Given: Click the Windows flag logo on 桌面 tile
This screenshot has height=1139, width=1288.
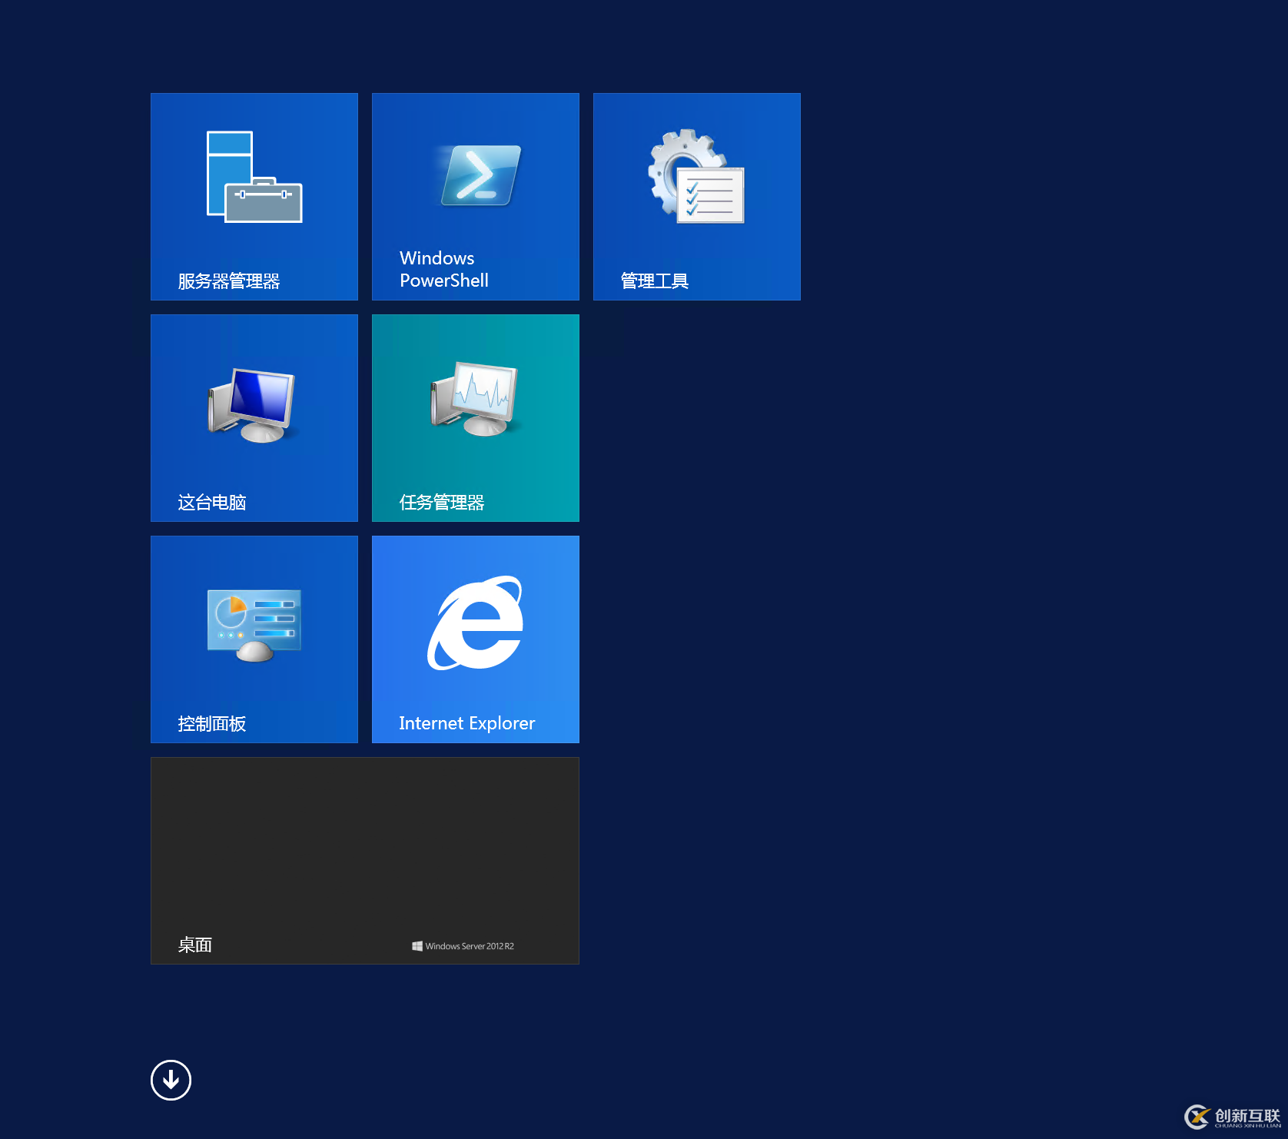Looking at the screenshot, I should click(x=417, y=946).
